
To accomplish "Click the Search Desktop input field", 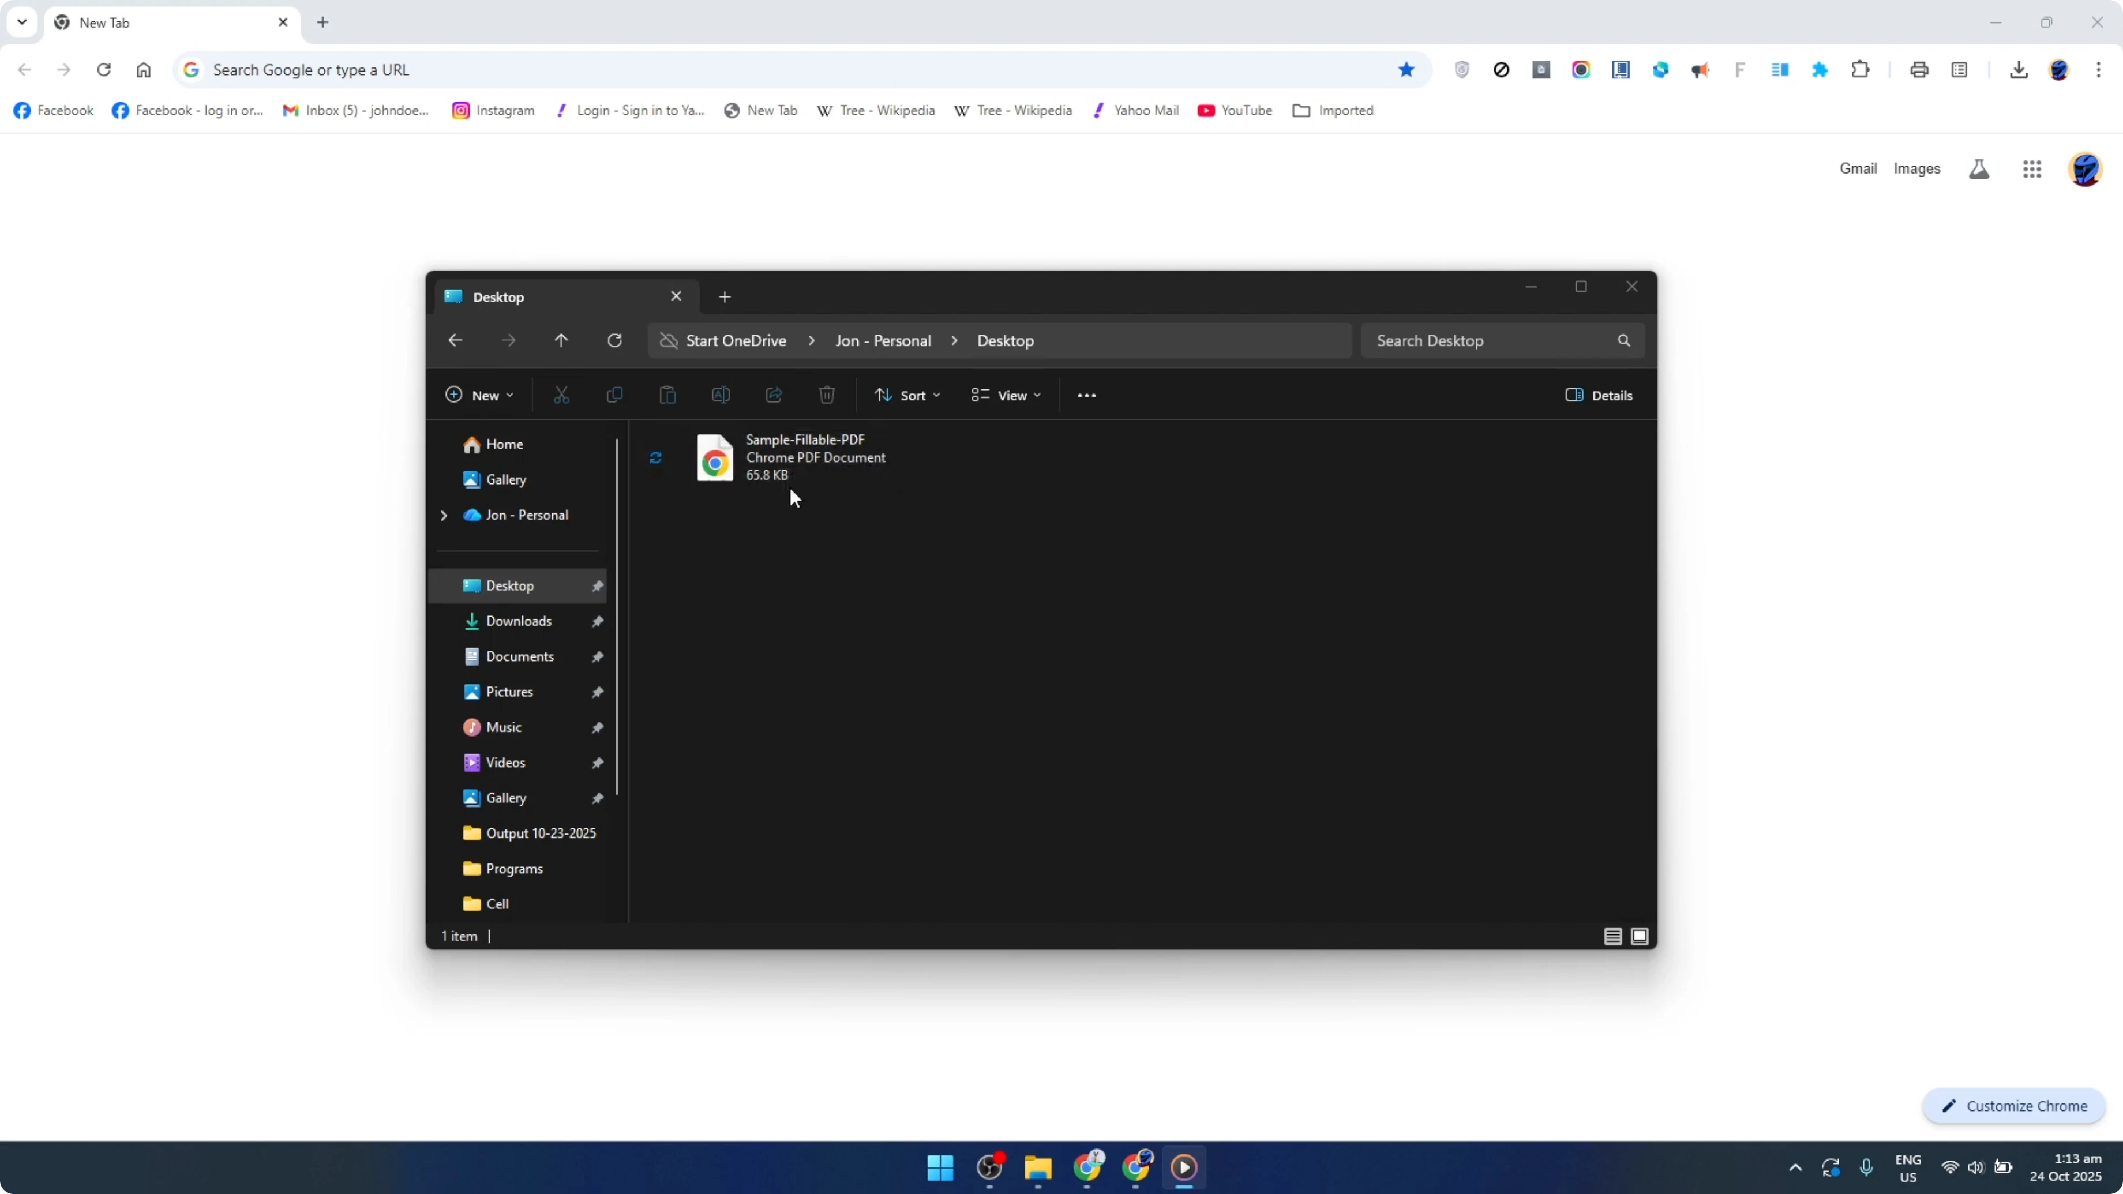I will (x=1483, y=340).
